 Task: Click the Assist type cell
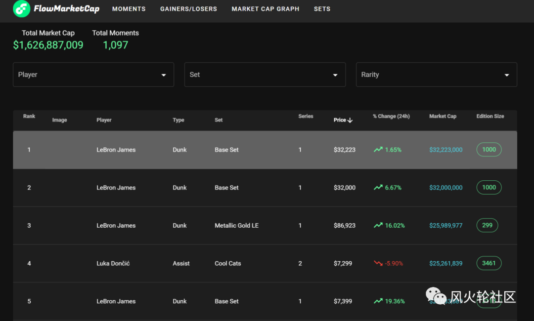[x=181, y=263]
